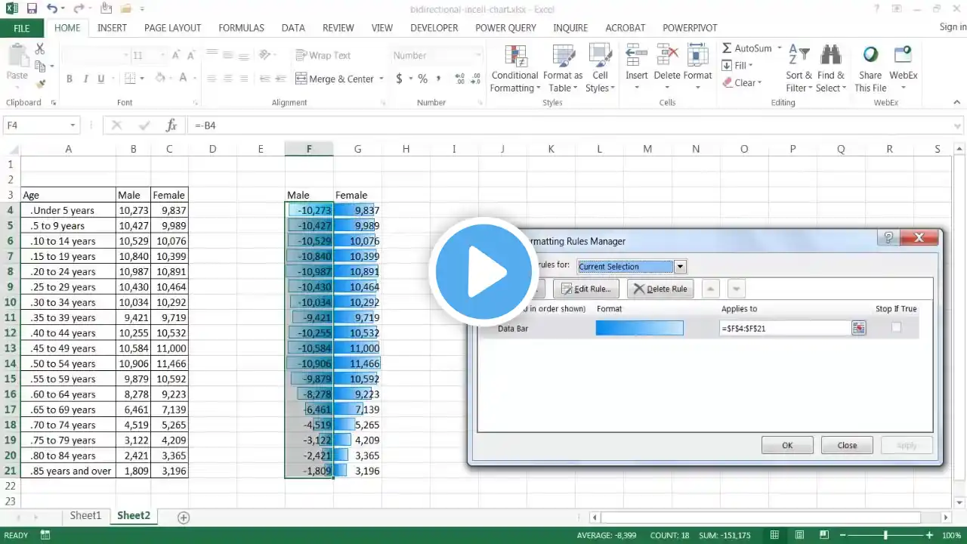This screenshot has height=544, width=967.
Task: Click the Merge & Center button
Action: click(x=339, y=79)
